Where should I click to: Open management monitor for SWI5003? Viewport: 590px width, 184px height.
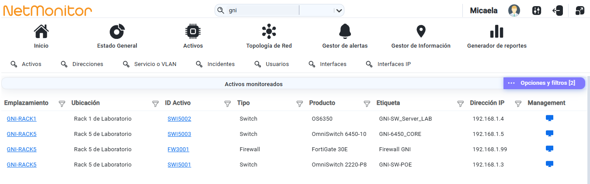pyautogui.click(x=550, y=134)
